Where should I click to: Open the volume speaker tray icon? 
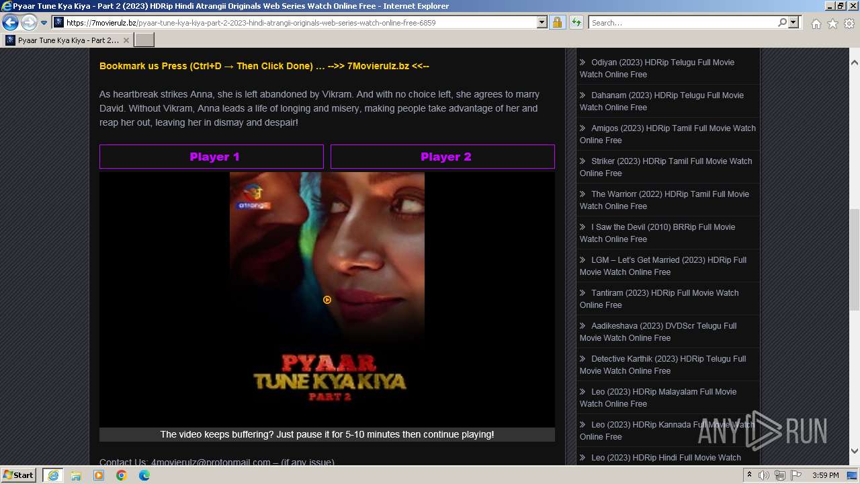[x=764, y=475]
